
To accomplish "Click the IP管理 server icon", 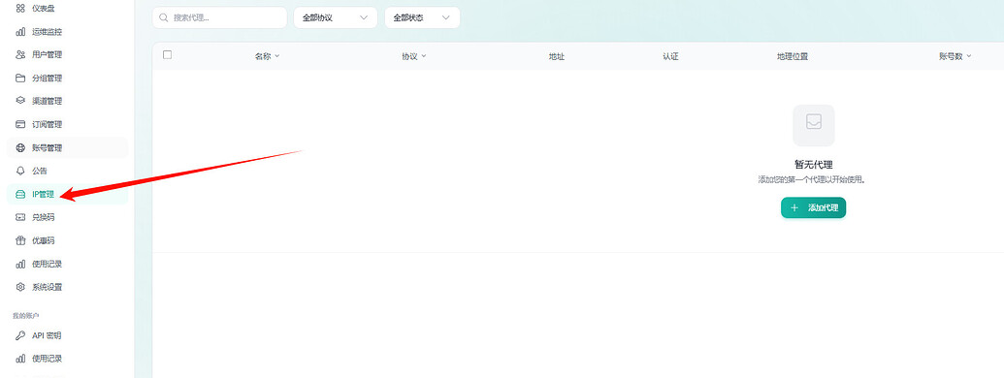I will 20,195.
